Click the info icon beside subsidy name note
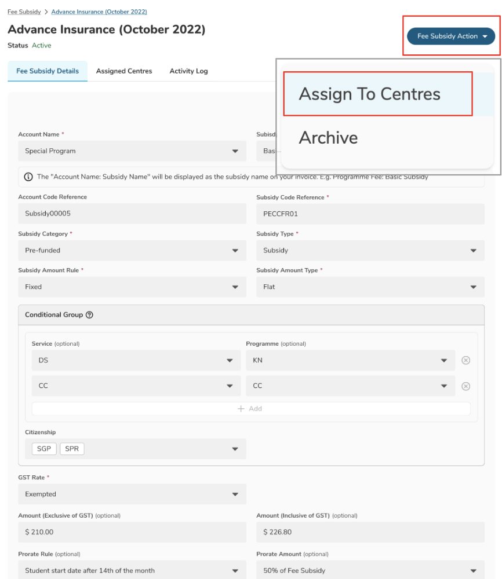Screen dimensions: 502x579 click(28, 177)
